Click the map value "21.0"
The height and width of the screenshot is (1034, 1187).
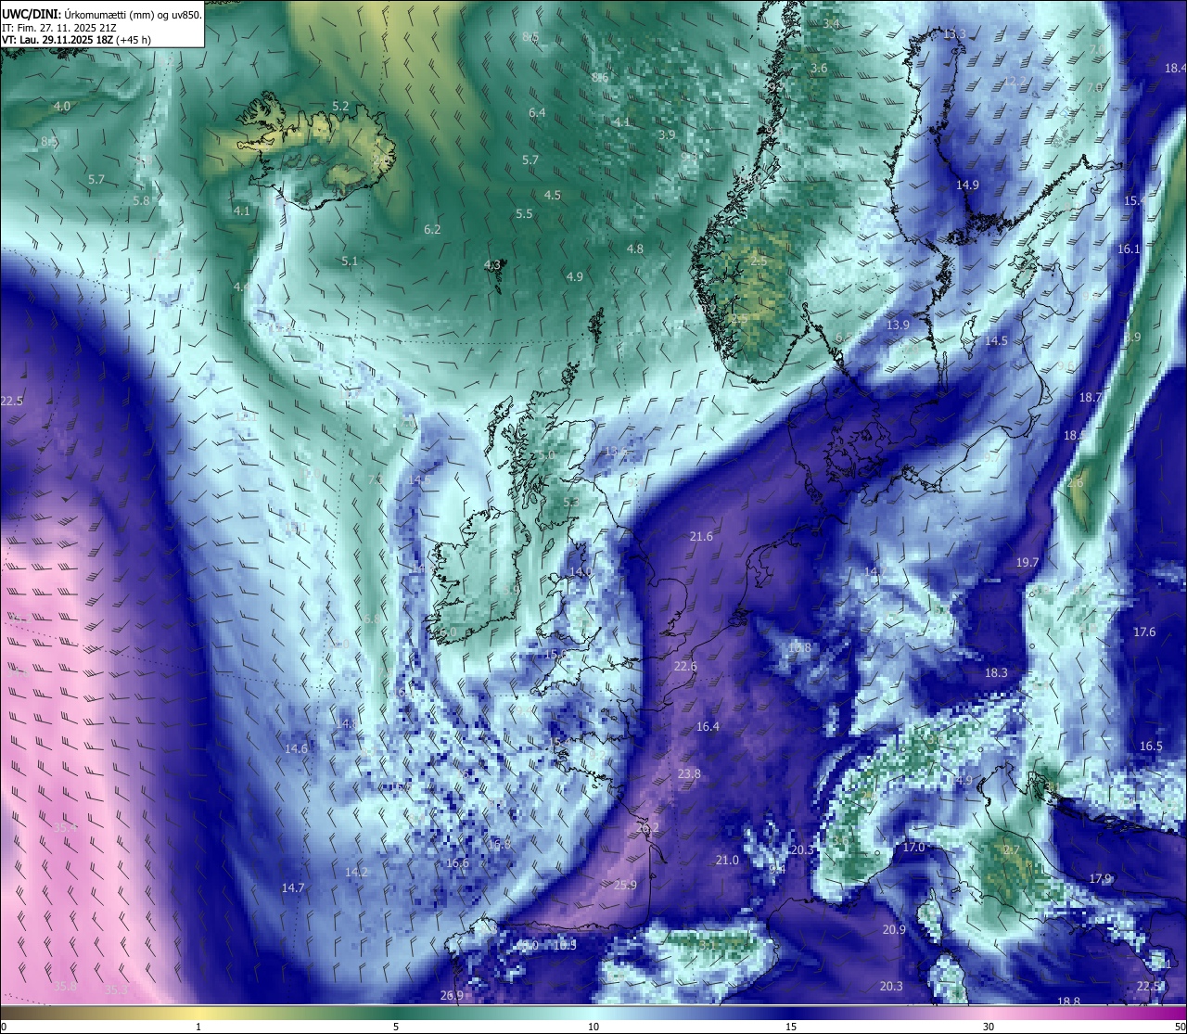point(727,861)
